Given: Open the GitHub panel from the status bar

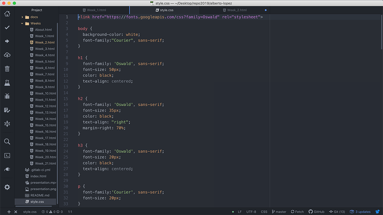Looking at the screenshot, I should click(x=316, y=211).
